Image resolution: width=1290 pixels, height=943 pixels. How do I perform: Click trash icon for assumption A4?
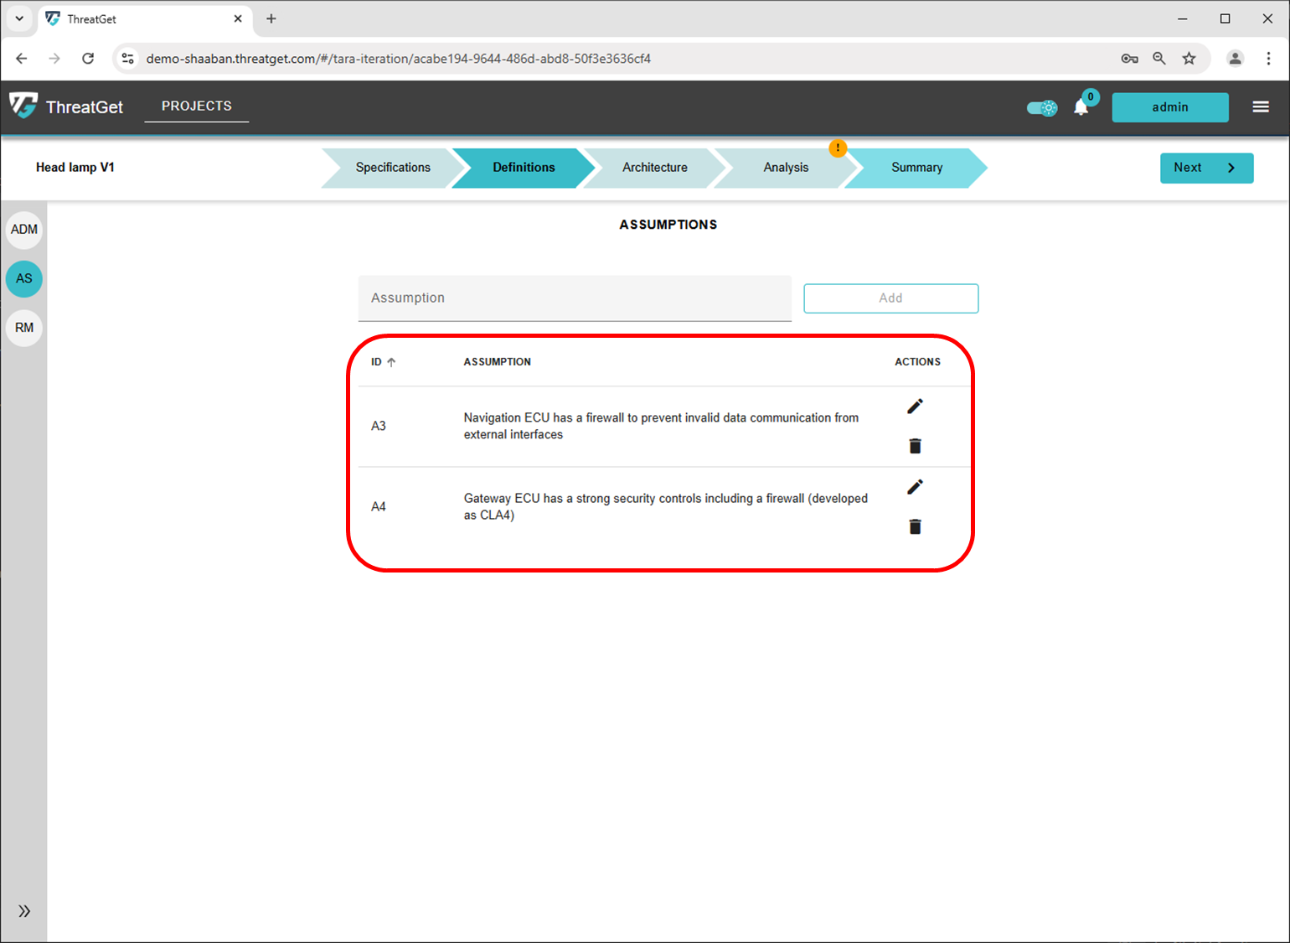(915, 526)
